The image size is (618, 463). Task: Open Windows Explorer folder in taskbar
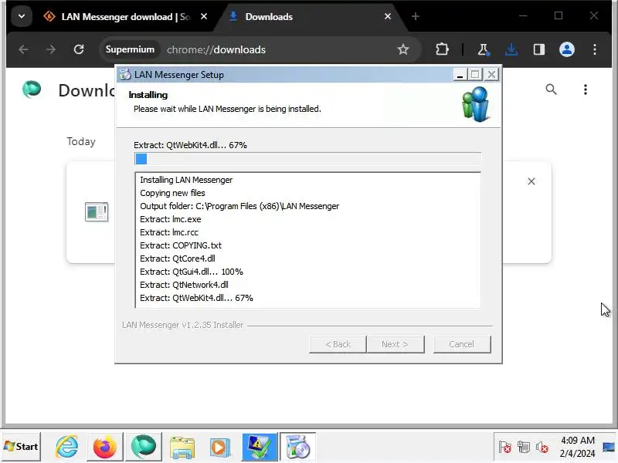pos(182,447)
